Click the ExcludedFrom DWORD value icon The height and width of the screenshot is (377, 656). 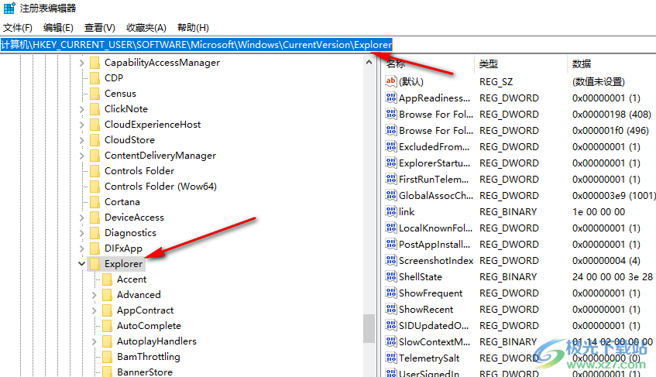pyautogui.click(x=391, y=146)
